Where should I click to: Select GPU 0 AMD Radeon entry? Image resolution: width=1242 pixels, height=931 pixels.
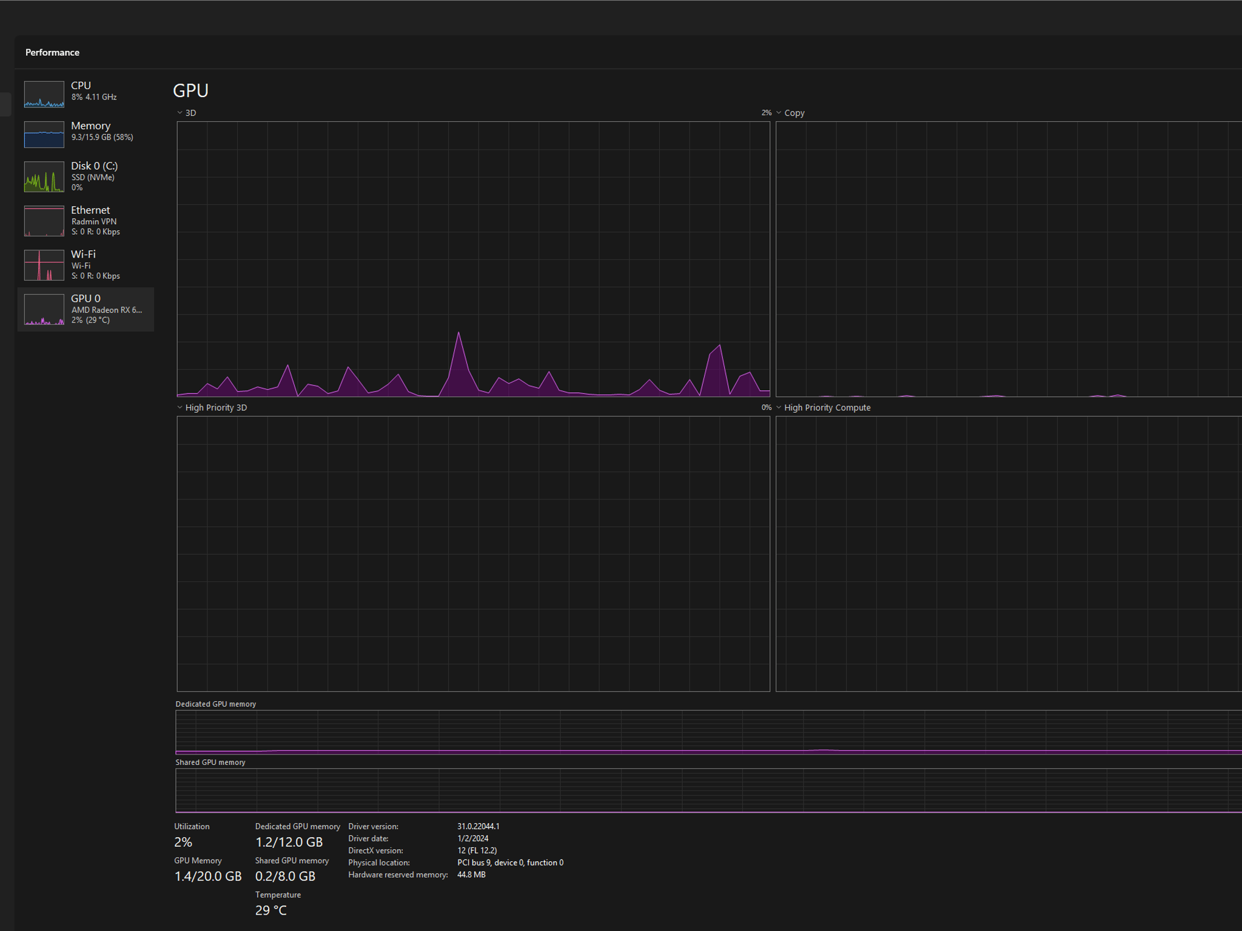86,309
